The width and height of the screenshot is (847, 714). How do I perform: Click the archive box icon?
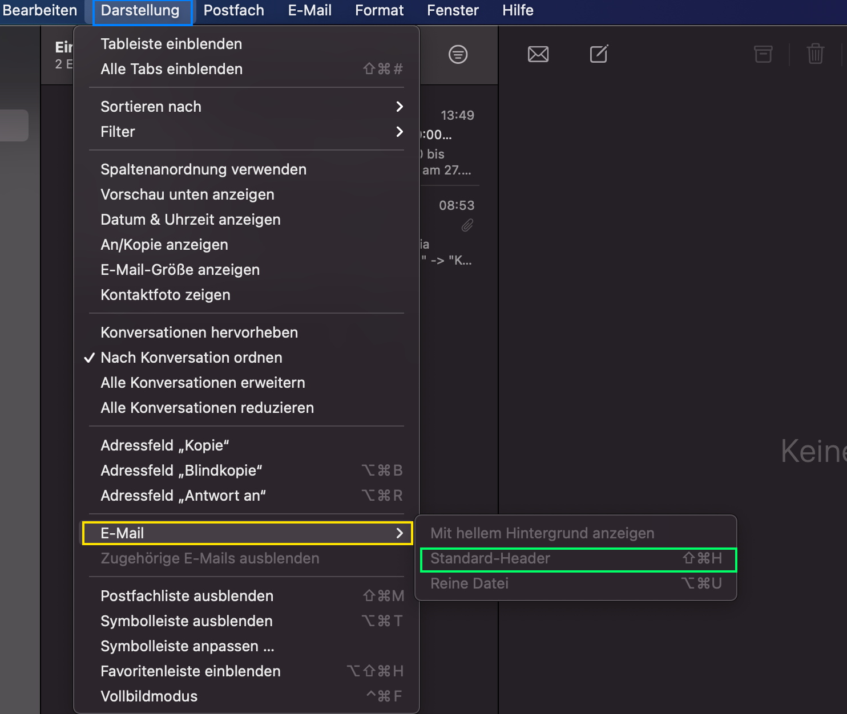point(763,54)
